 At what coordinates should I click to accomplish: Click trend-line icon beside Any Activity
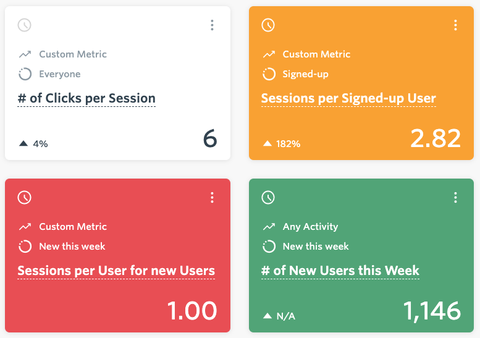click(269, 227)
